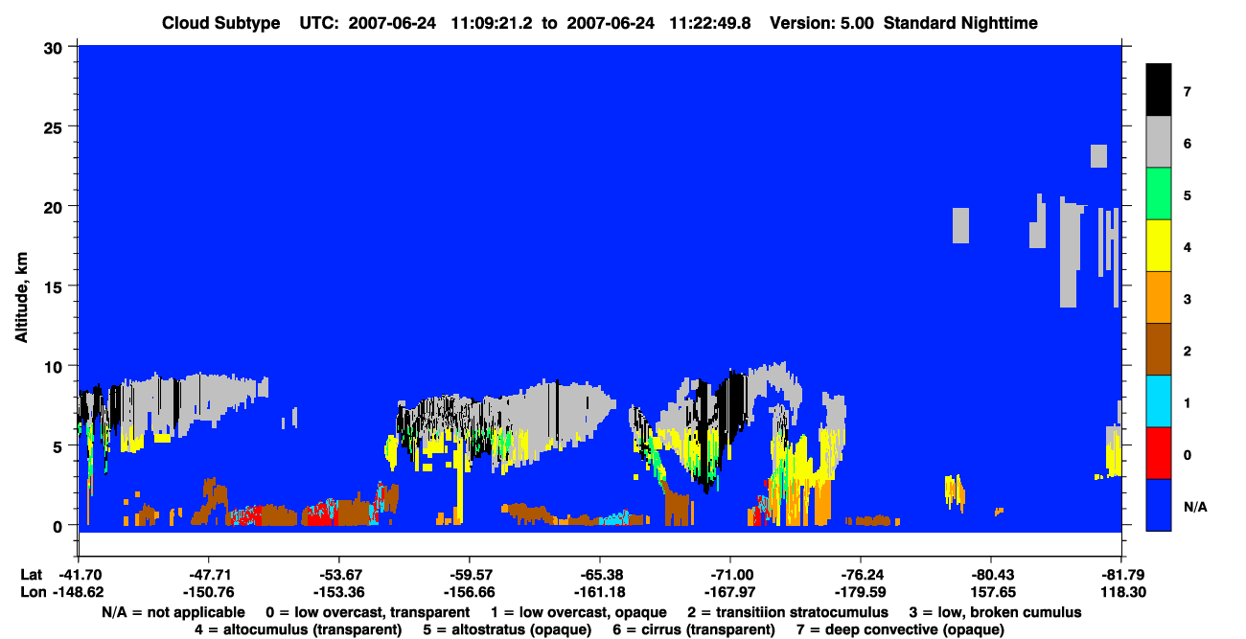Click the small gray cirrus patch near 23 km
The width and height of the screenshot is (1246, 639).
pyautogui.click(x=1098, y=155)
